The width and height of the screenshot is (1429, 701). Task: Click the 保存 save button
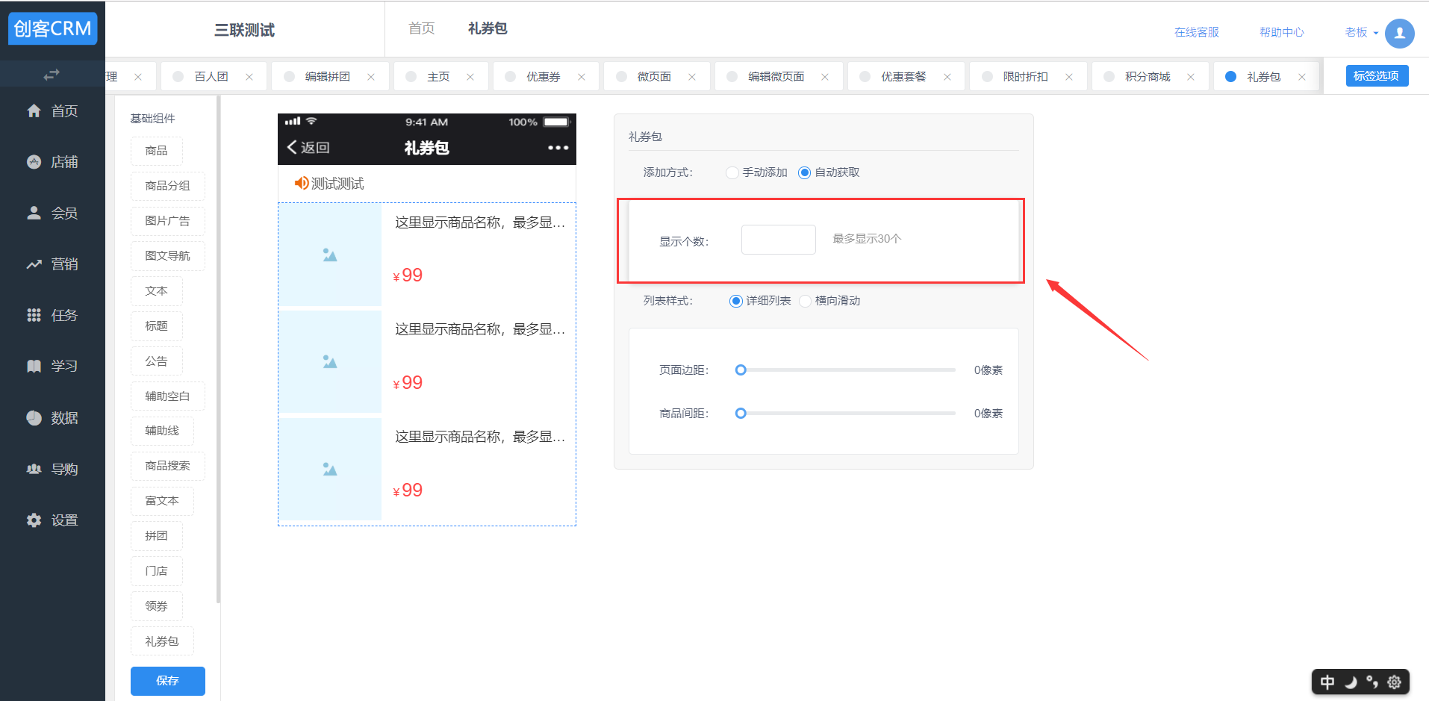coord(168,681)
